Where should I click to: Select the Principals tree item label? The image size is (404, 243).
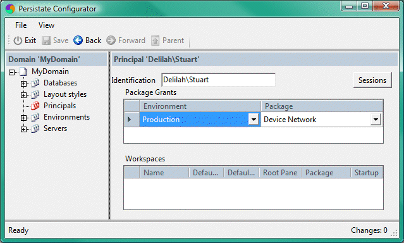[60, 106]
